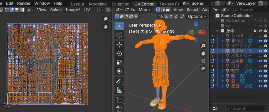Activate the Measure tool

(119, 90)
